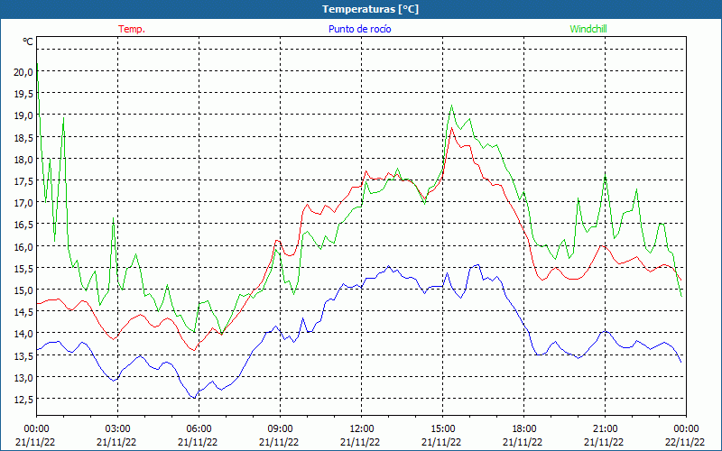
Task: Click the 20,0 y-axis value
Action: click(x=24, y=72)
